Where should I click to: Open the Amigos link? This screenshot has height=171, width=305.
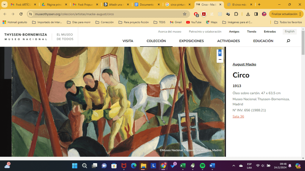[234, 31]
